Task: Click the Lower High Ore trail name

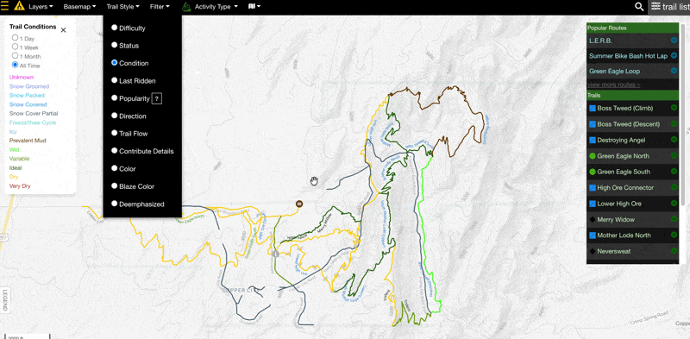Action: pos(619,204)
